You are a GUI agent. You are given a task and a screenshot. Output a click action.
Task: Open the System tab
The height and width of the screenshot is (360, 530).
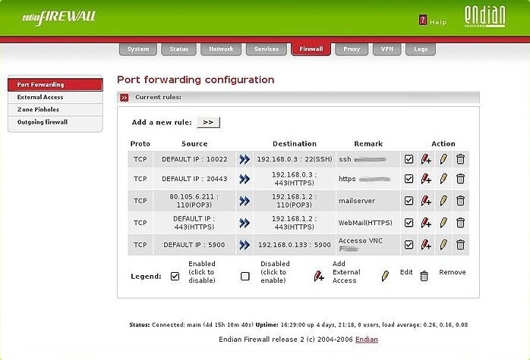(138, 49)
